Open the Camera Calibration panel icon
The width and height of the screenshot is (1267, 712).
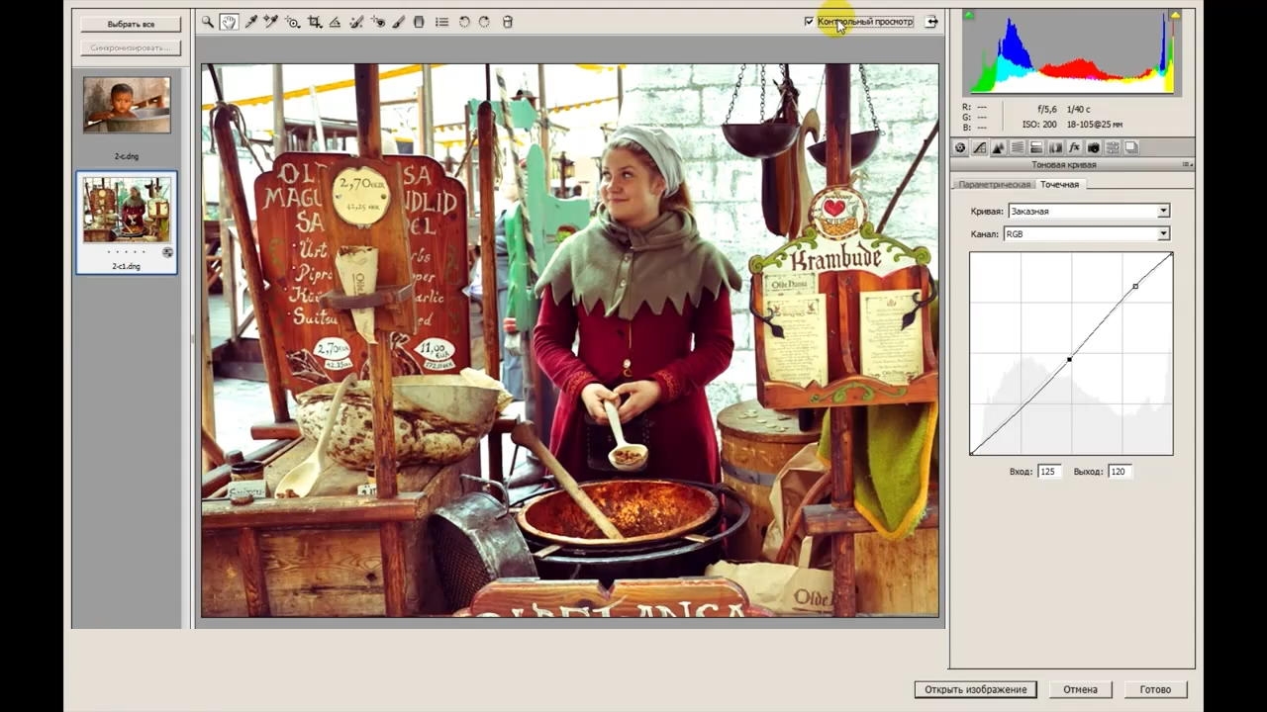1094,147
